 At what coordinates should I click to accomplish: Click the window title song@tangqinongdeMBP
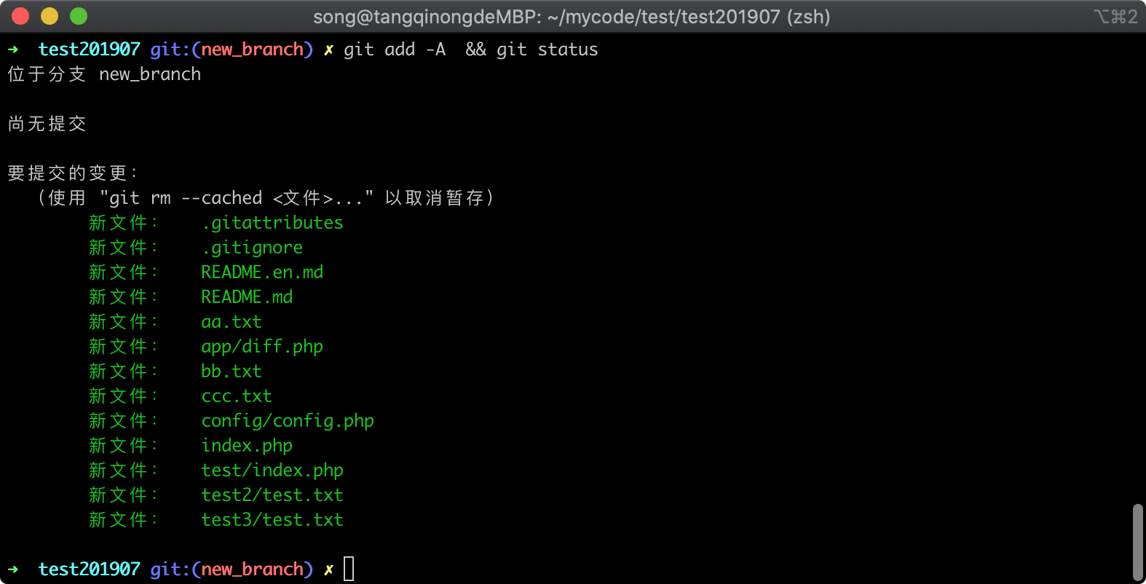pyautogui.click(x=572, y=17)
